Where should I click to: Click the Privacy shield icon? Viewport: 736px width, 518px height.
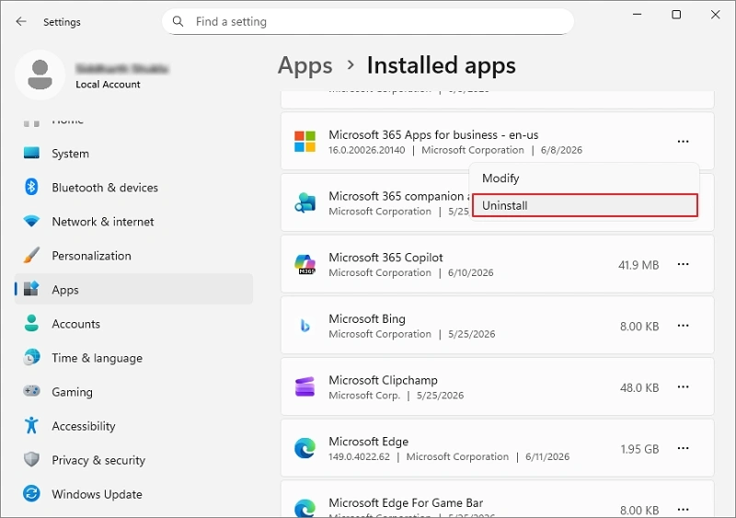(x=31, y=459)
